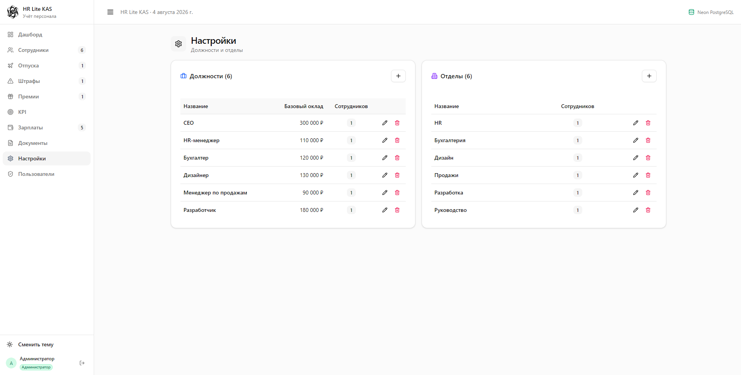The width and height of the screenshot is (741, 375).
Task: Click the Должности (6) card title
Action: pyautogui.click(x=211, y=76)
